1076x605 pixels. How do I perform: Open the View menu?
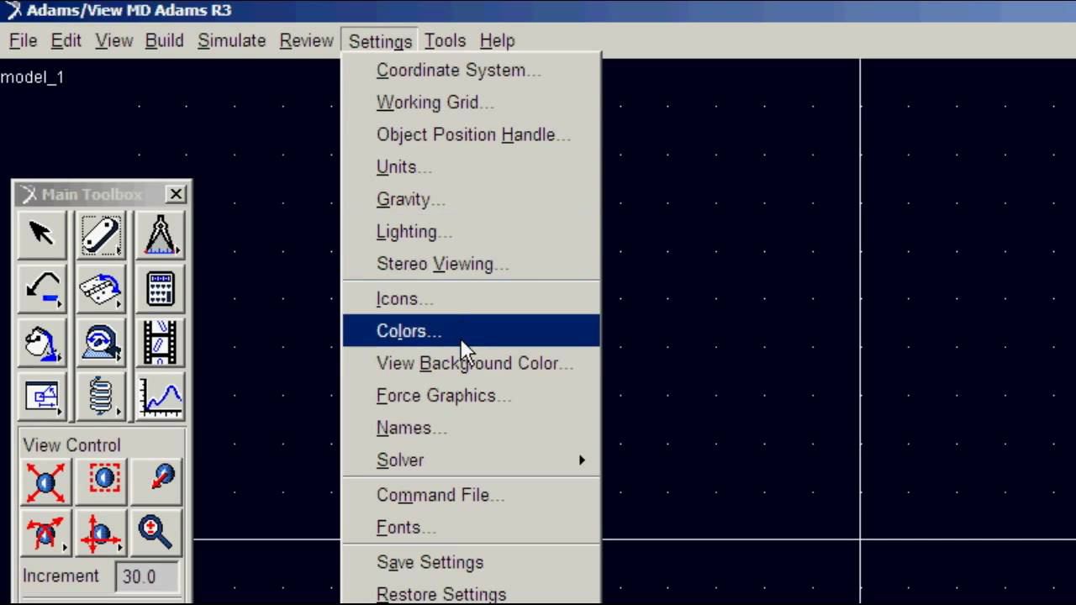(x=113, y=40)
